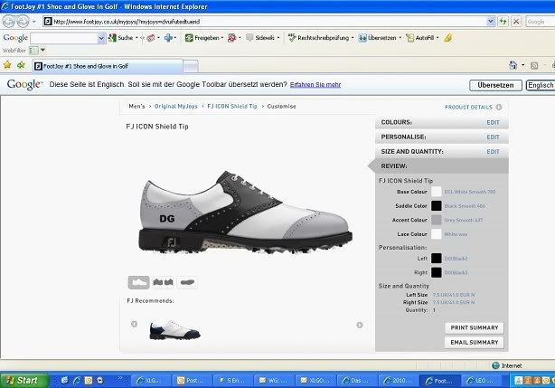Click the Übersetzen button in translate bar
The height and width of the screenshot is (388, 555).
point(495,85)
